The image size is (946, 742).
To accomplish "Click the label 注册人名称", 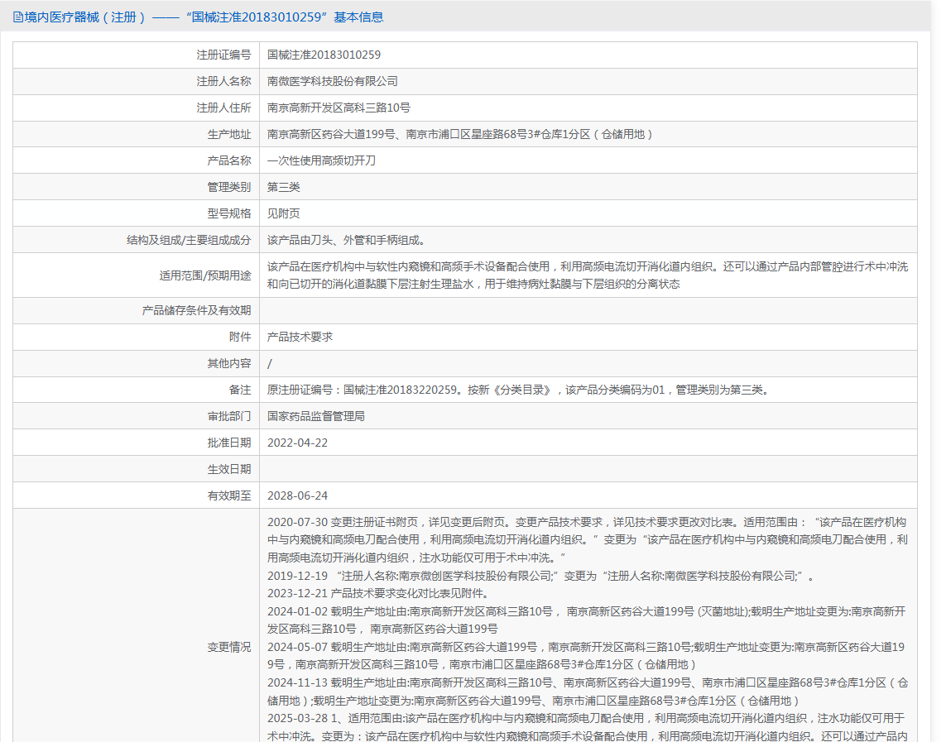I will click(x=223, y=81).
